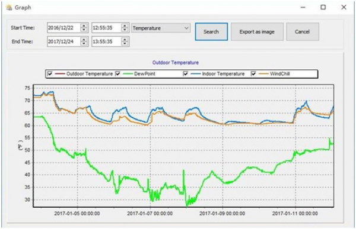
Task: Click the Search button
Action: [211, 32]
